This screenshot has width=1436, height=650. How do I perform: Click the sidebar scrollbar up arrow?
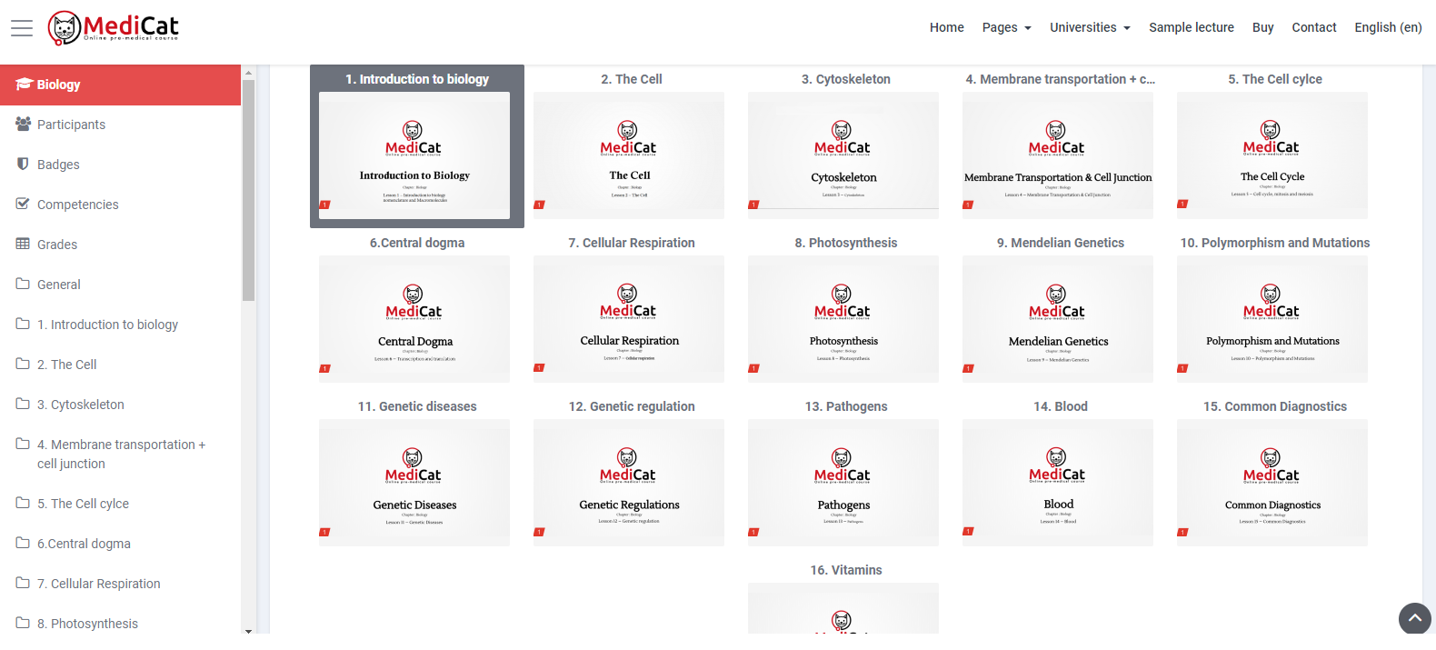(248, 72)
